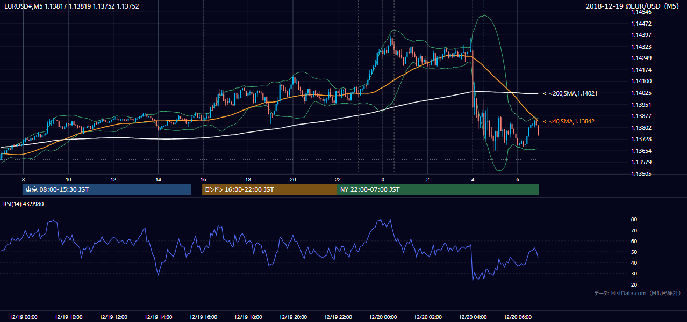This screenshot has height=322, width=687.
Task: Click the 12/20 02:00 bottom time label
Action: click(428, 317)
